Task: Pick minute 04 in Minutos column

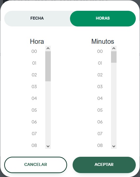Action: click(x=100, y=98)
